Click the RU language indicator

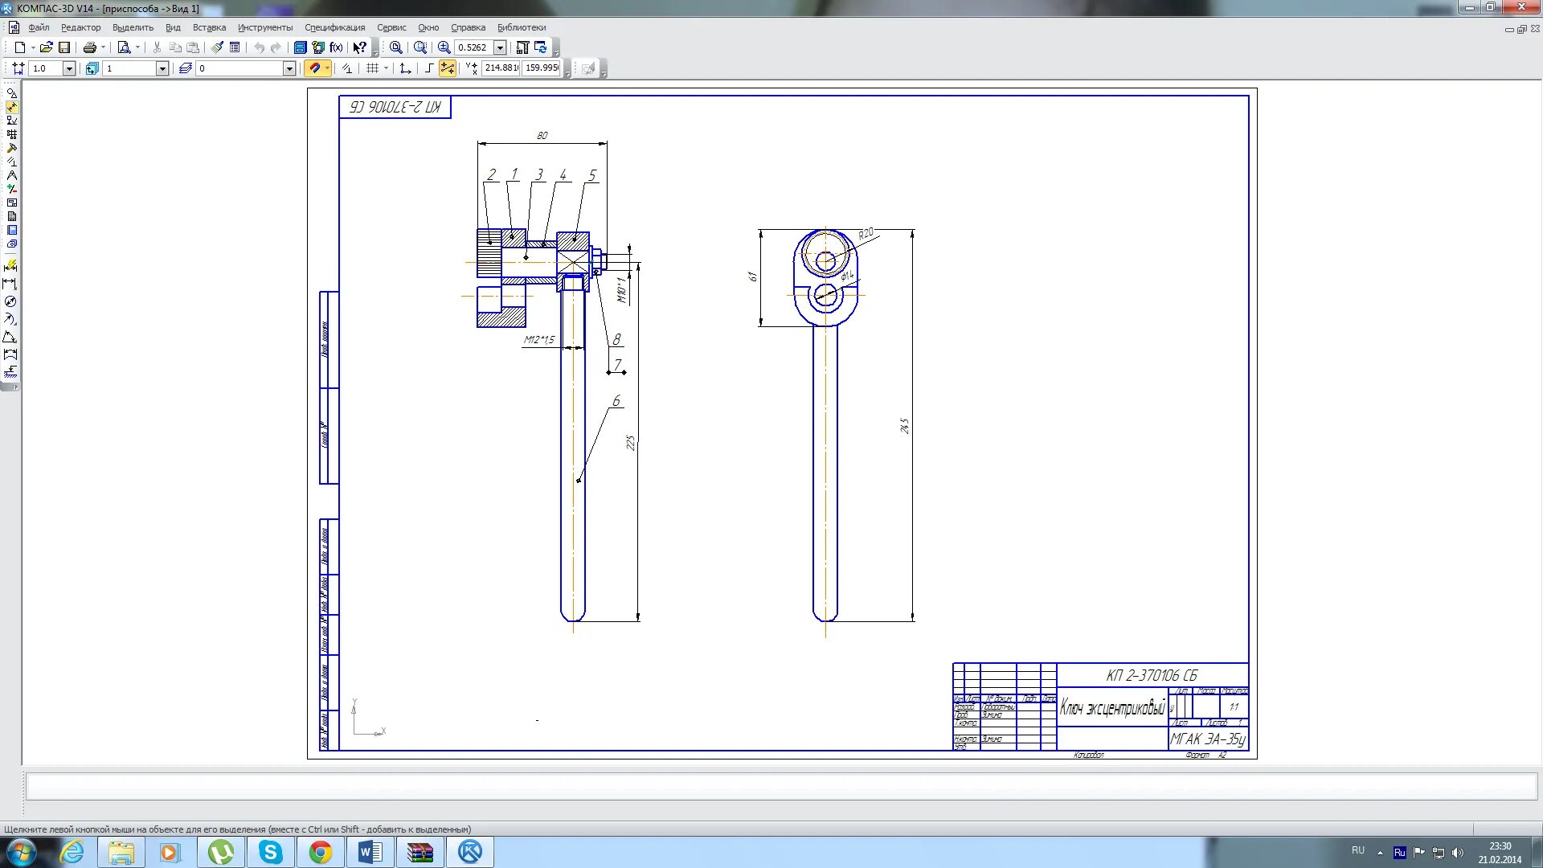[x=1357, y=850]
